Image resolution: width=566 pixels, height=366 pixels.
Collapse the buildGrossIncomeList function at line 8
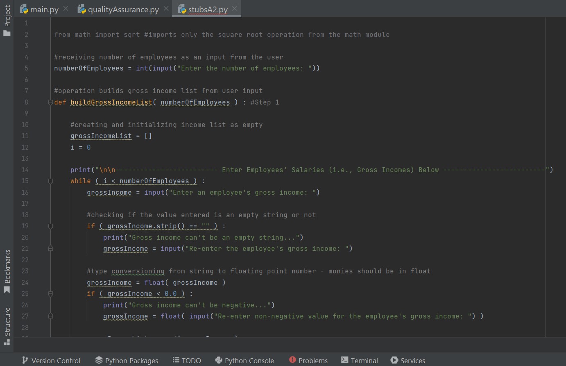tap(50, 102)
